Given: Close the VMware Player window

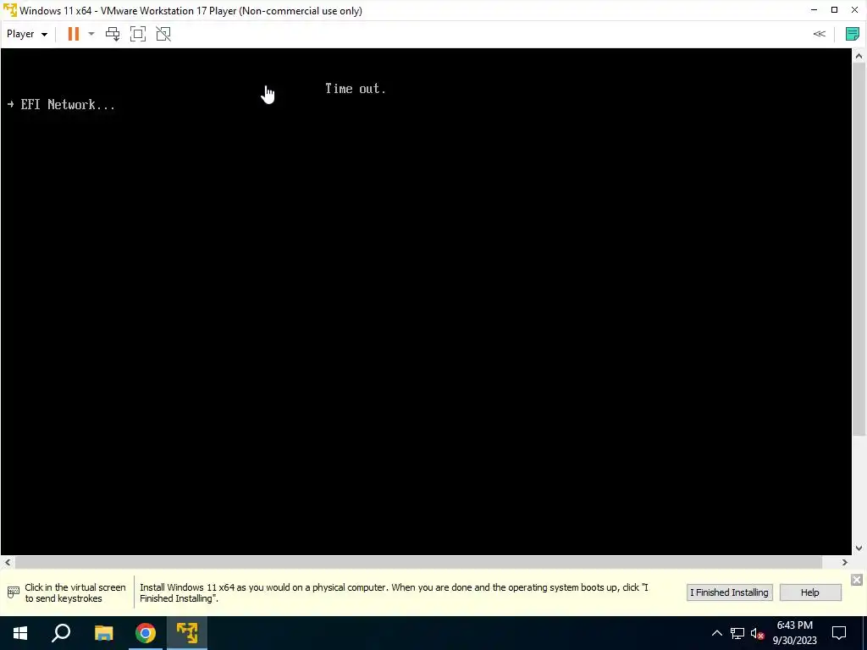Looking at the screenshot, I should [855, 10].
